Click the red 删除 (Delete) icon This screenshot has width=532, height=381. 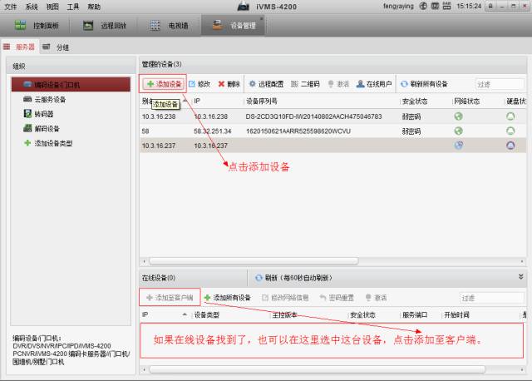(229, 84)
